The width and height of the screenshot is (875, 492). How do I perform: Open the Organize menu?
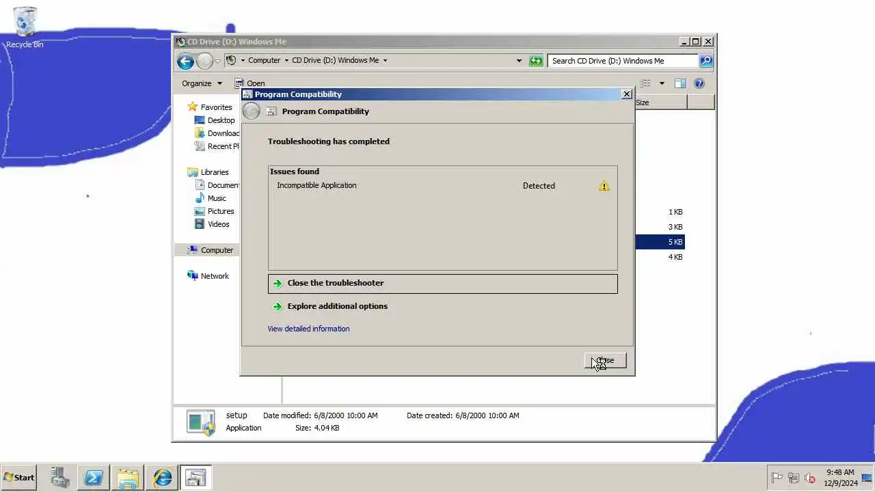[202, 83]
